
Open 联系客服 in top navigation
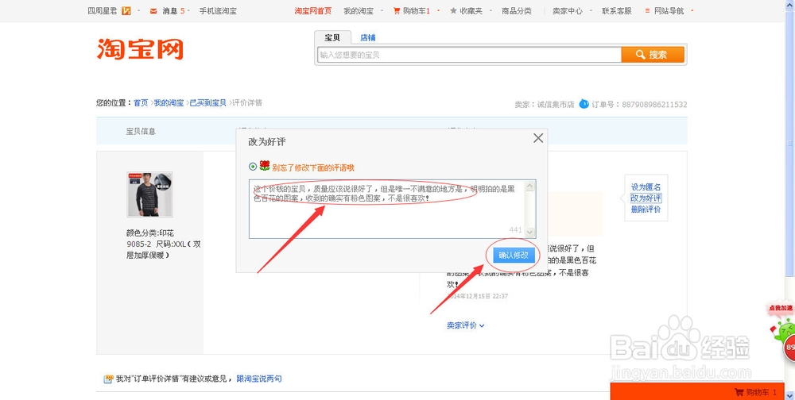(617, 10)
